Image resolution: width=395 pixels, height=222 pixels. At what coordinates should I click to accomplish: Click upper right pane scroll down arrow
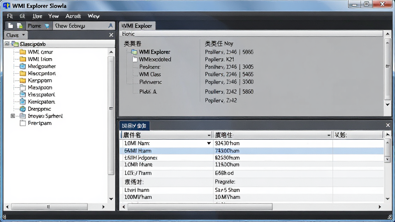pyautogui.click(x=388, y=104)
